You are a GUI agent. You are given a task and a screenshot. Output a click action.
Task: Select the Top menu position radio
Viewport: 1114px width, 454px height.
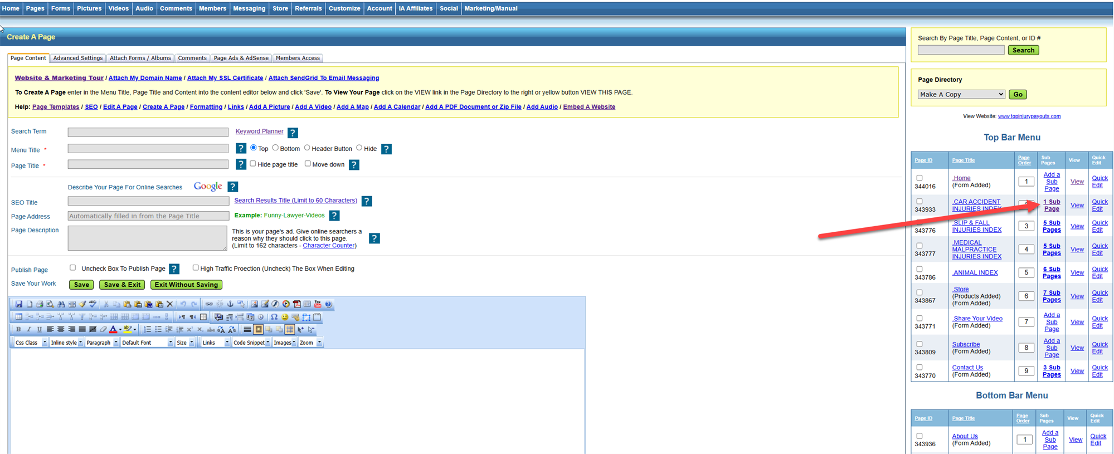pos(254,148)
